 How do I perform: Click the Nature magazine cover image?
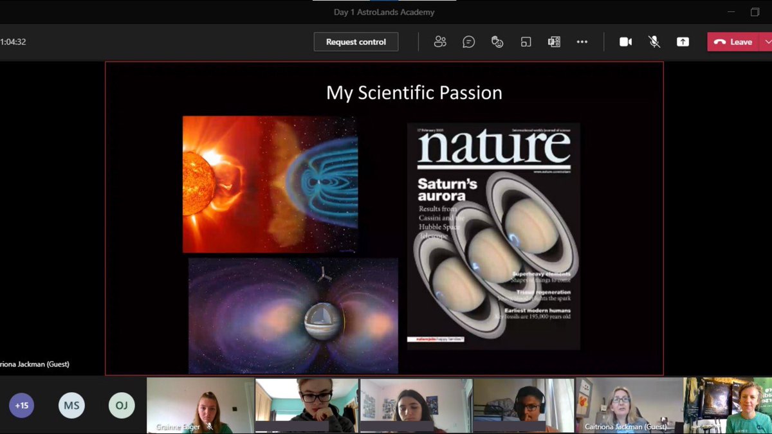[493, 237]
